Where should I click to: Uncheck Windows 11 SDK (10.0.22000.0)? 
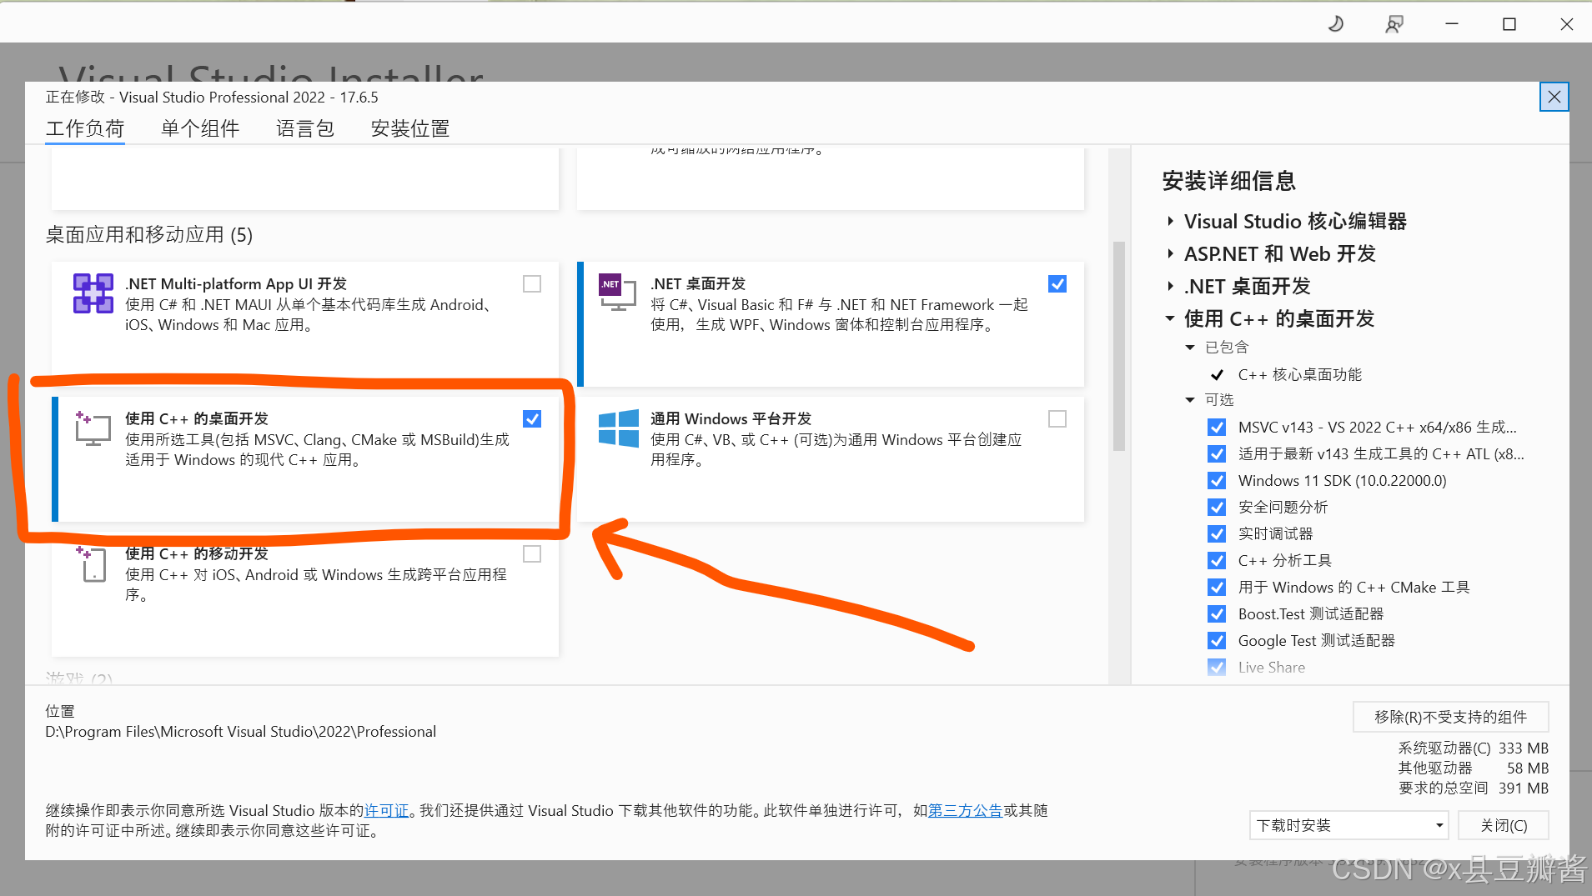1217,481
